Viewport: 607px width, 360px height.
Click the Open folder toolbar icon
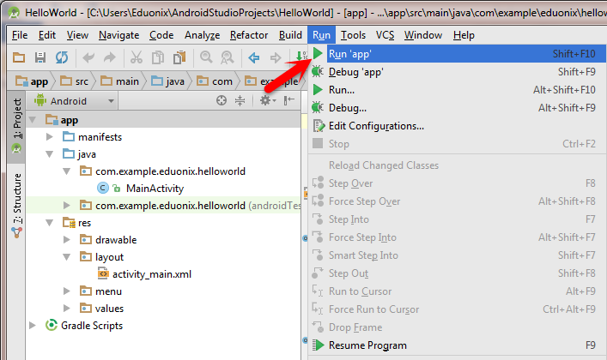point(19,57)
